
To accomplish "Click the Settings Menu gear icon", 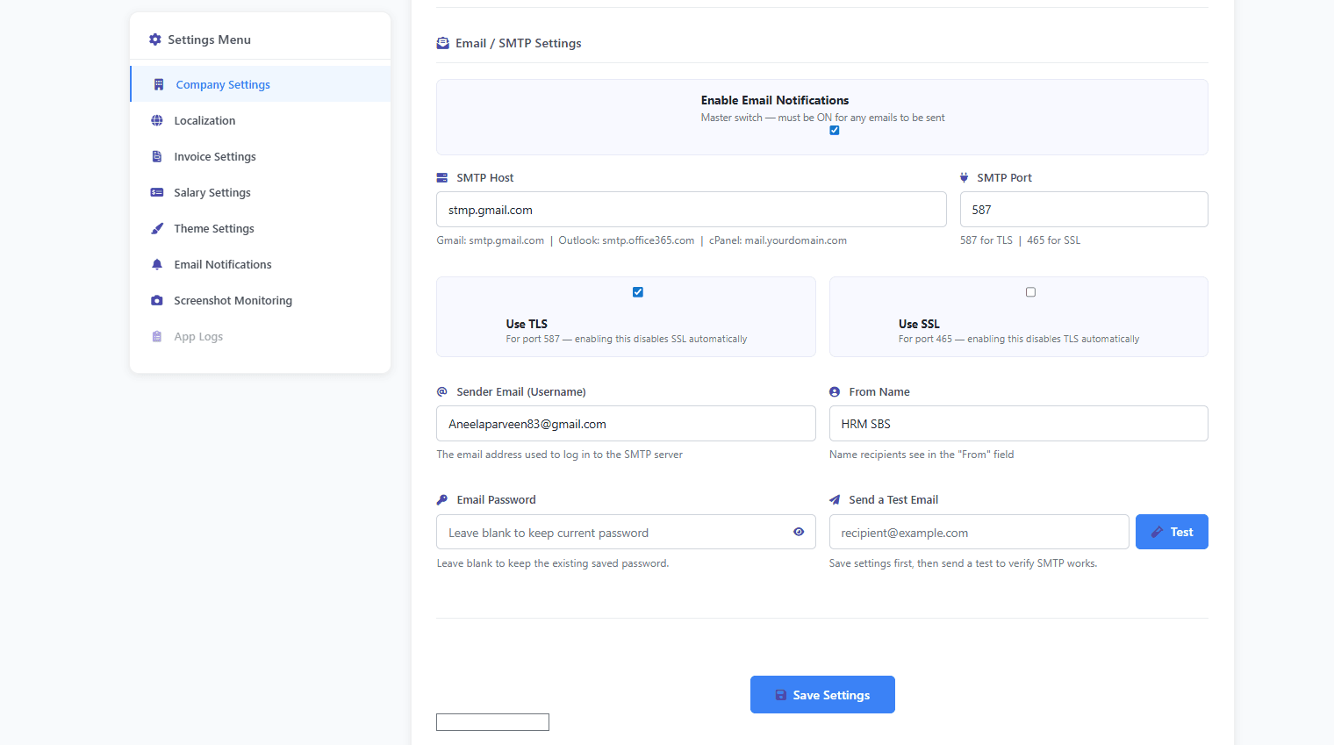I will click(155, 39).
